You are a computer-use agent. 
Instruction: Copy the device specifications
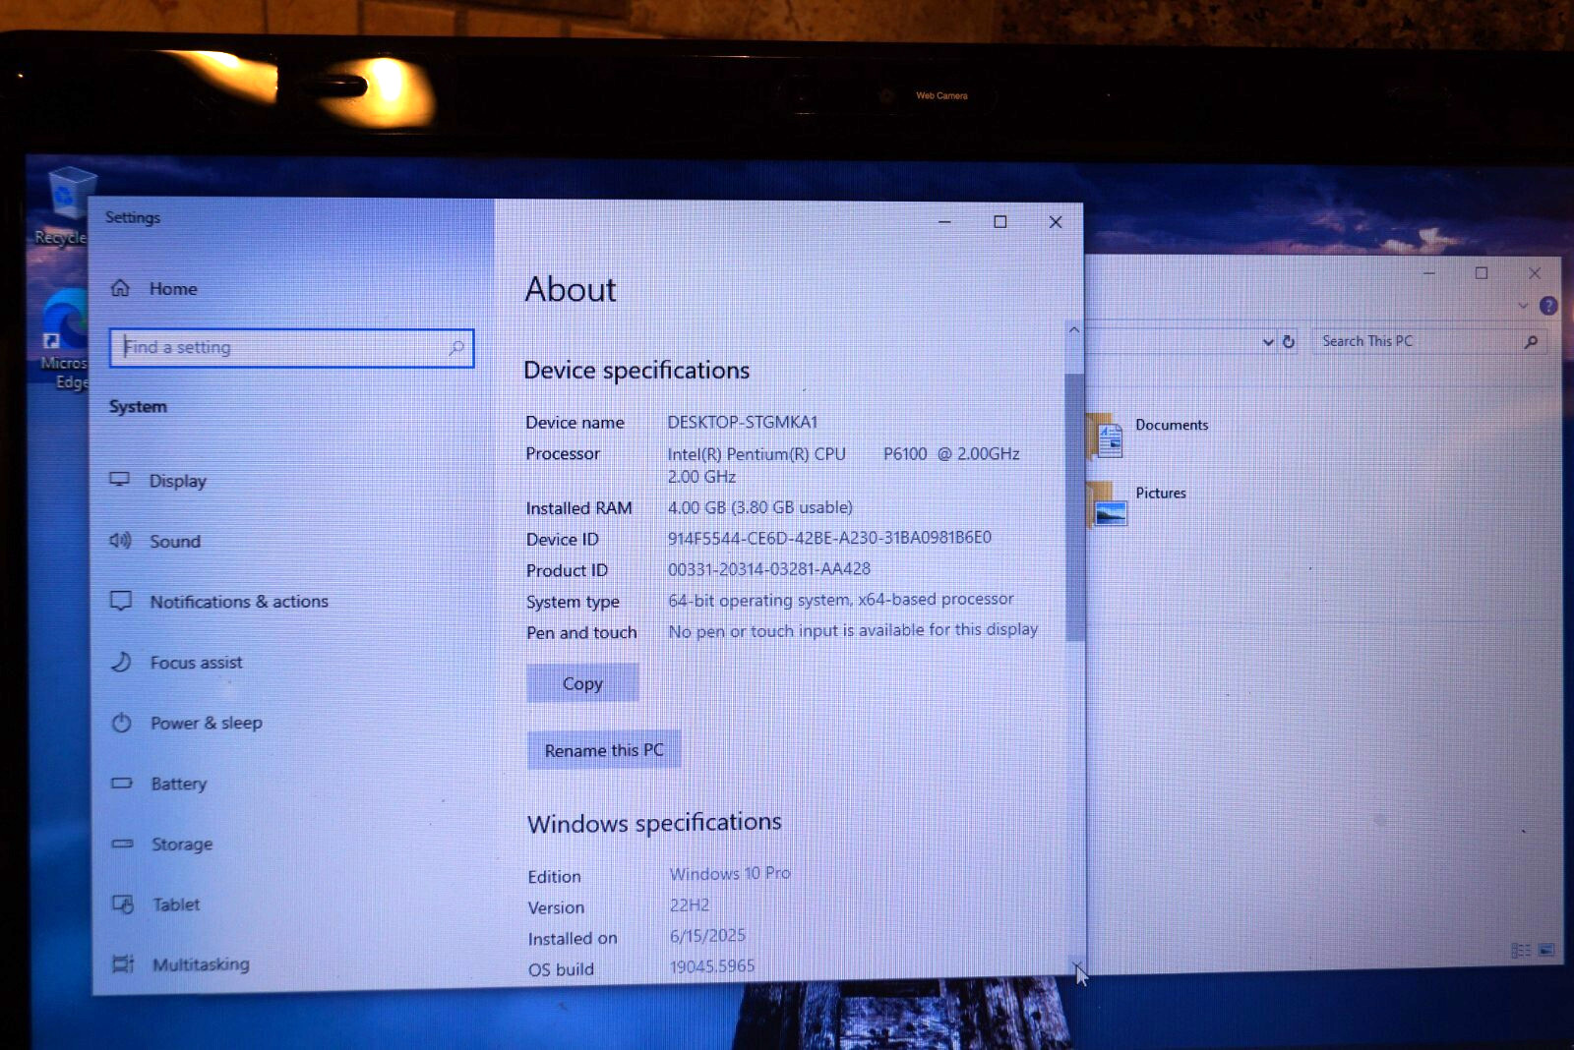(x=582, y=683)
